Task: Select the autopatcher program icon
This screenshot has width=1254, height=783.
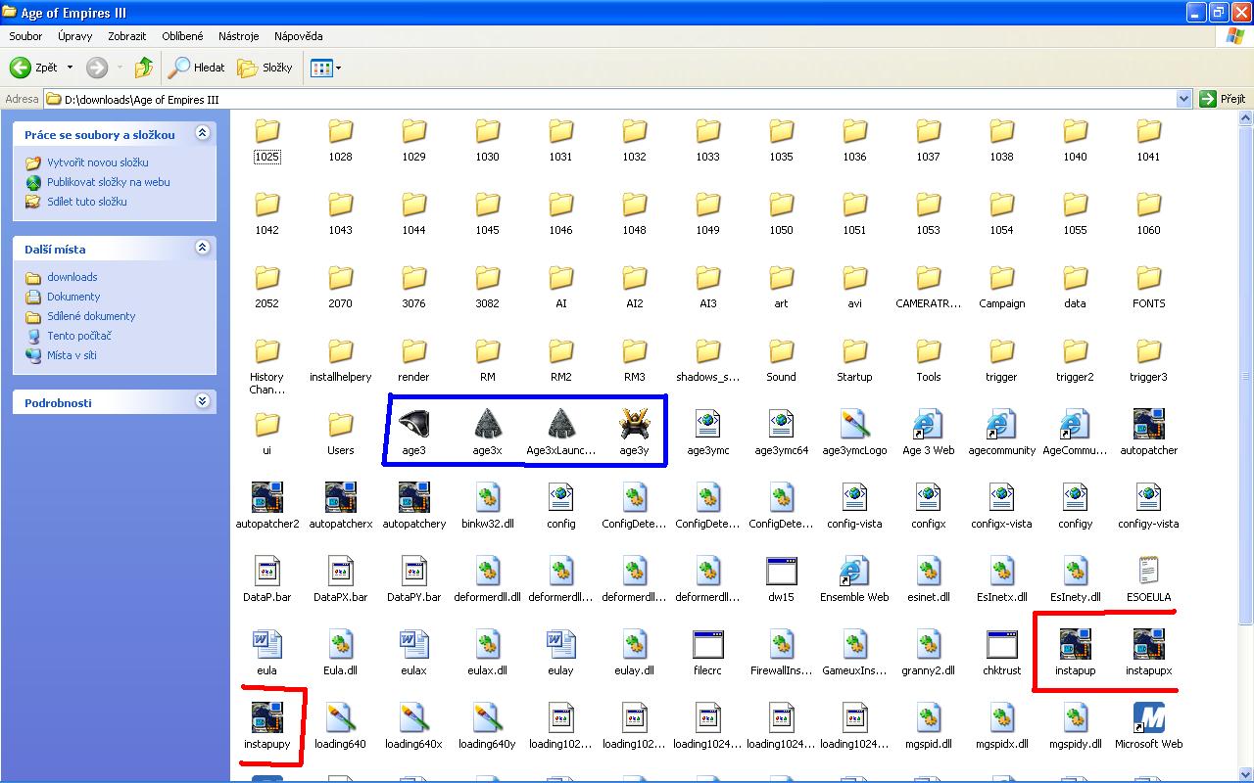Action: coord(1148,425)
